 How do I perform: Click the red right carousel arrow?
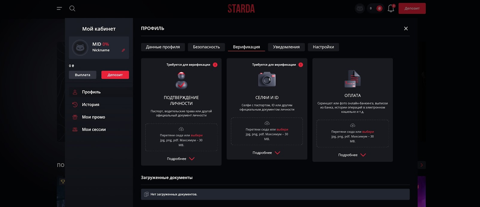pos(422,165)
